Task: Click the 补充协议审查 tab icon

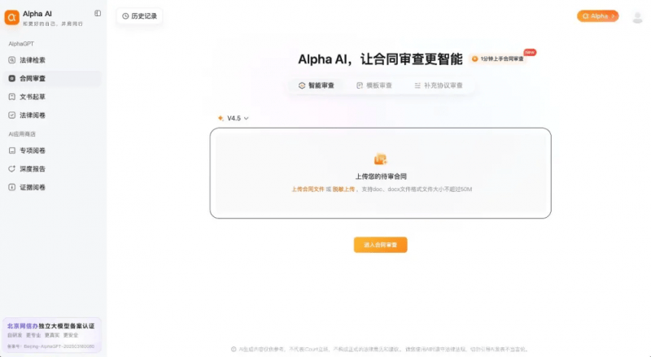Action: click(x=417, y=85)
